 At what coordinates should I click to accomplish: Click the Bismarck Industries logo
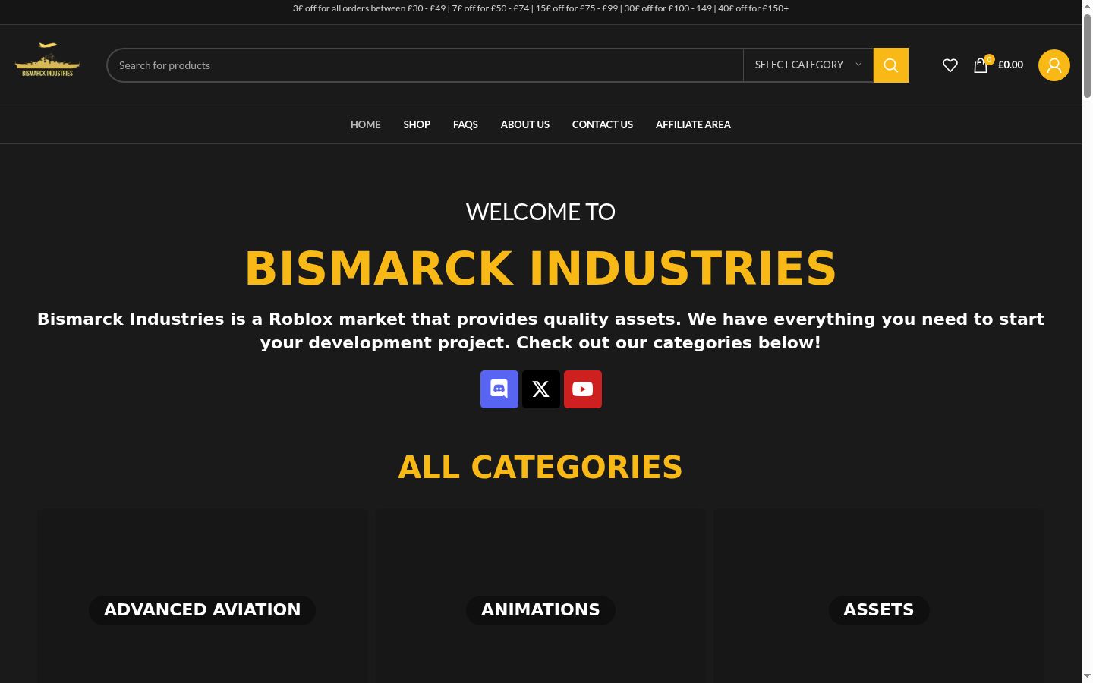47,61
